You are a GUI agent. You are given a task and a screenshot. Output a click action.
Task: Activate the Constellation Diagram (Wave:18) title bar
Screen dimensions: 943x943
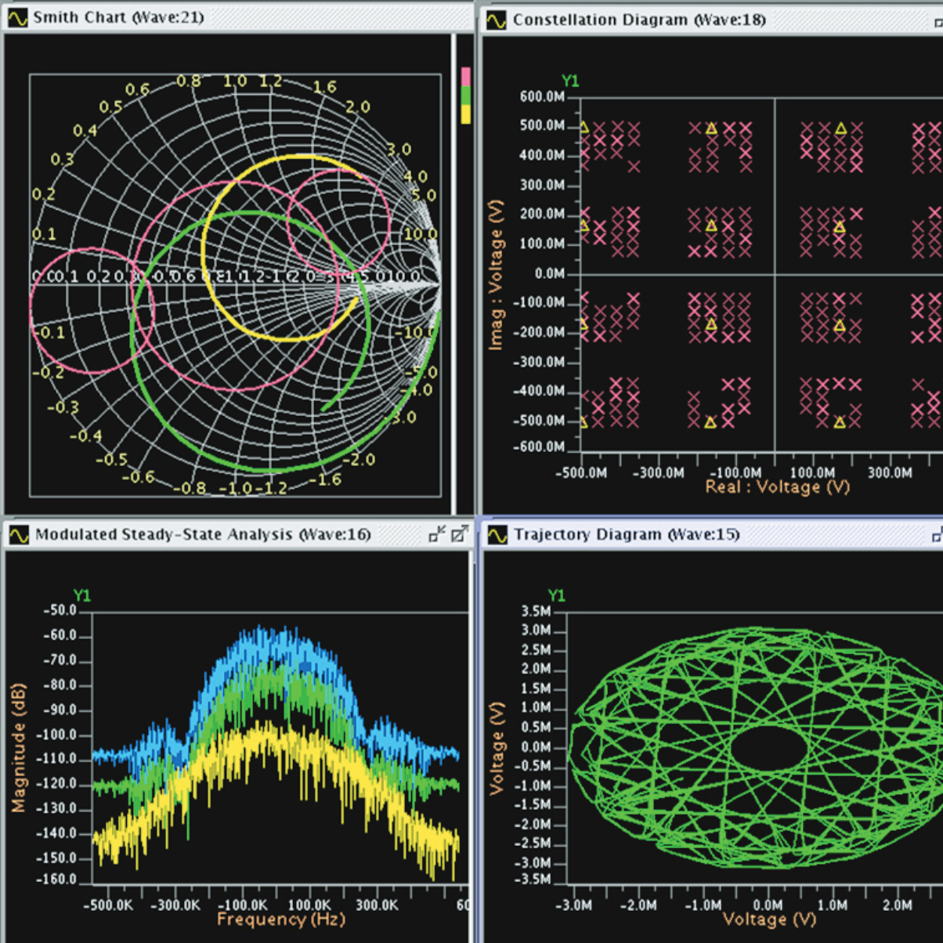711,20
